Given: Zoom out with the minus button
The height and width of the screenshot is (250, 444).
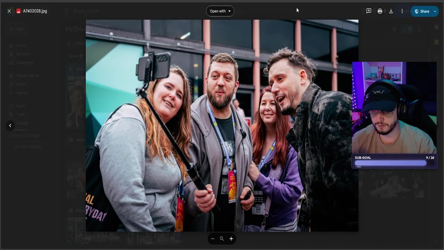Looking at the screenshot, I should click(213, 239).
